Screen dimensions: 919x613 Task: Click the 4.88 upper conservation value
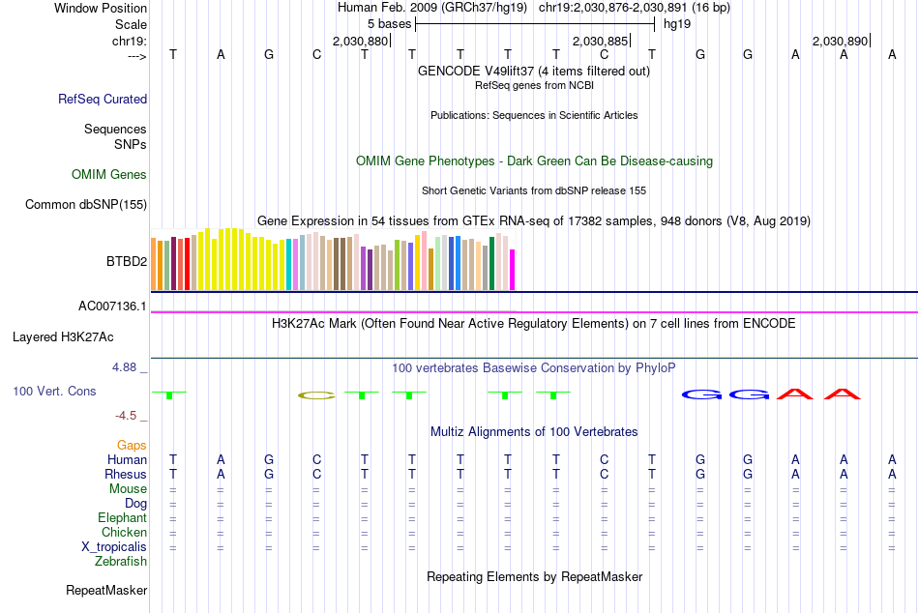point(124,367)
